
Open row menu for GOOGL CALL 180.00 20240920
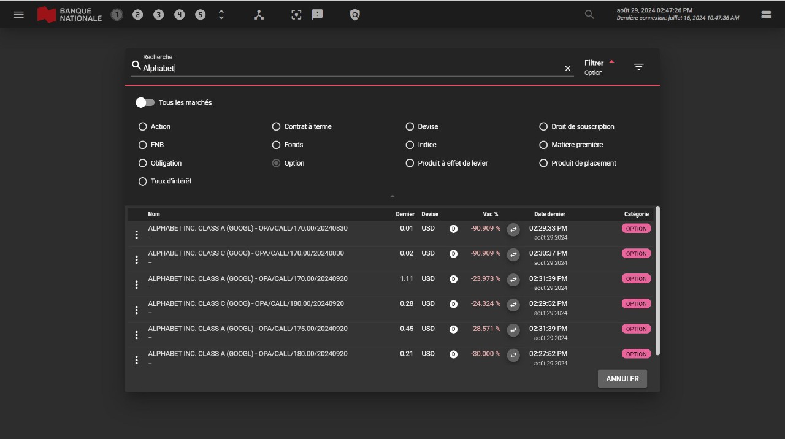(136, 360)
